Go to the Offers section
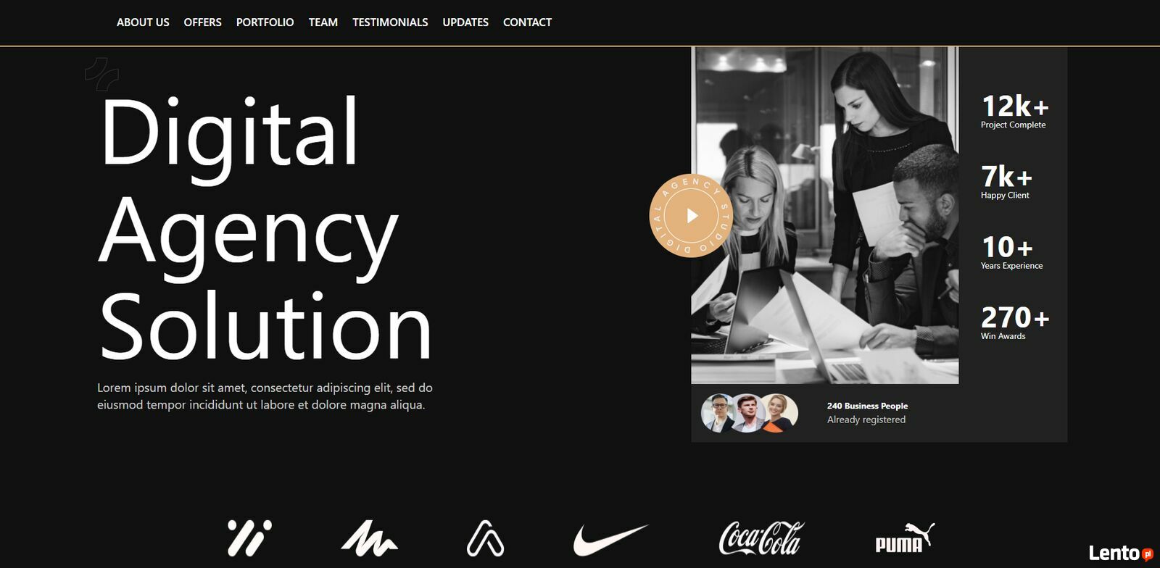This screenshot has height=568, width=1160. click(202, 22)
